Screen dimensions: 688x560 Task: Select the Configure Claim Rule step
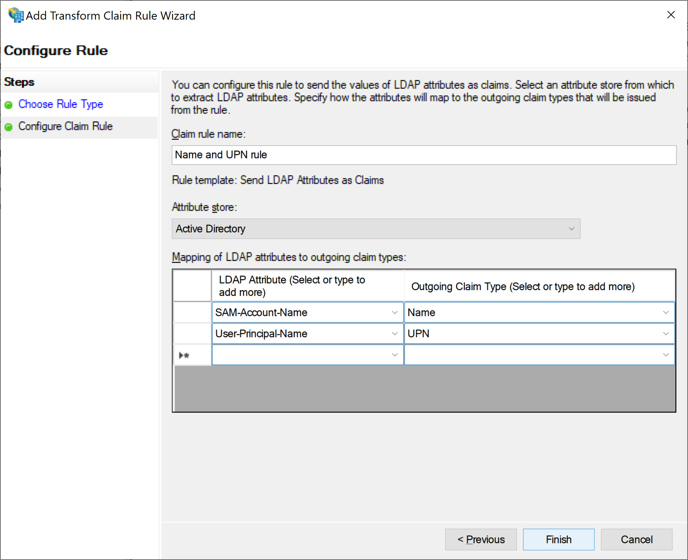pos(65,126)
